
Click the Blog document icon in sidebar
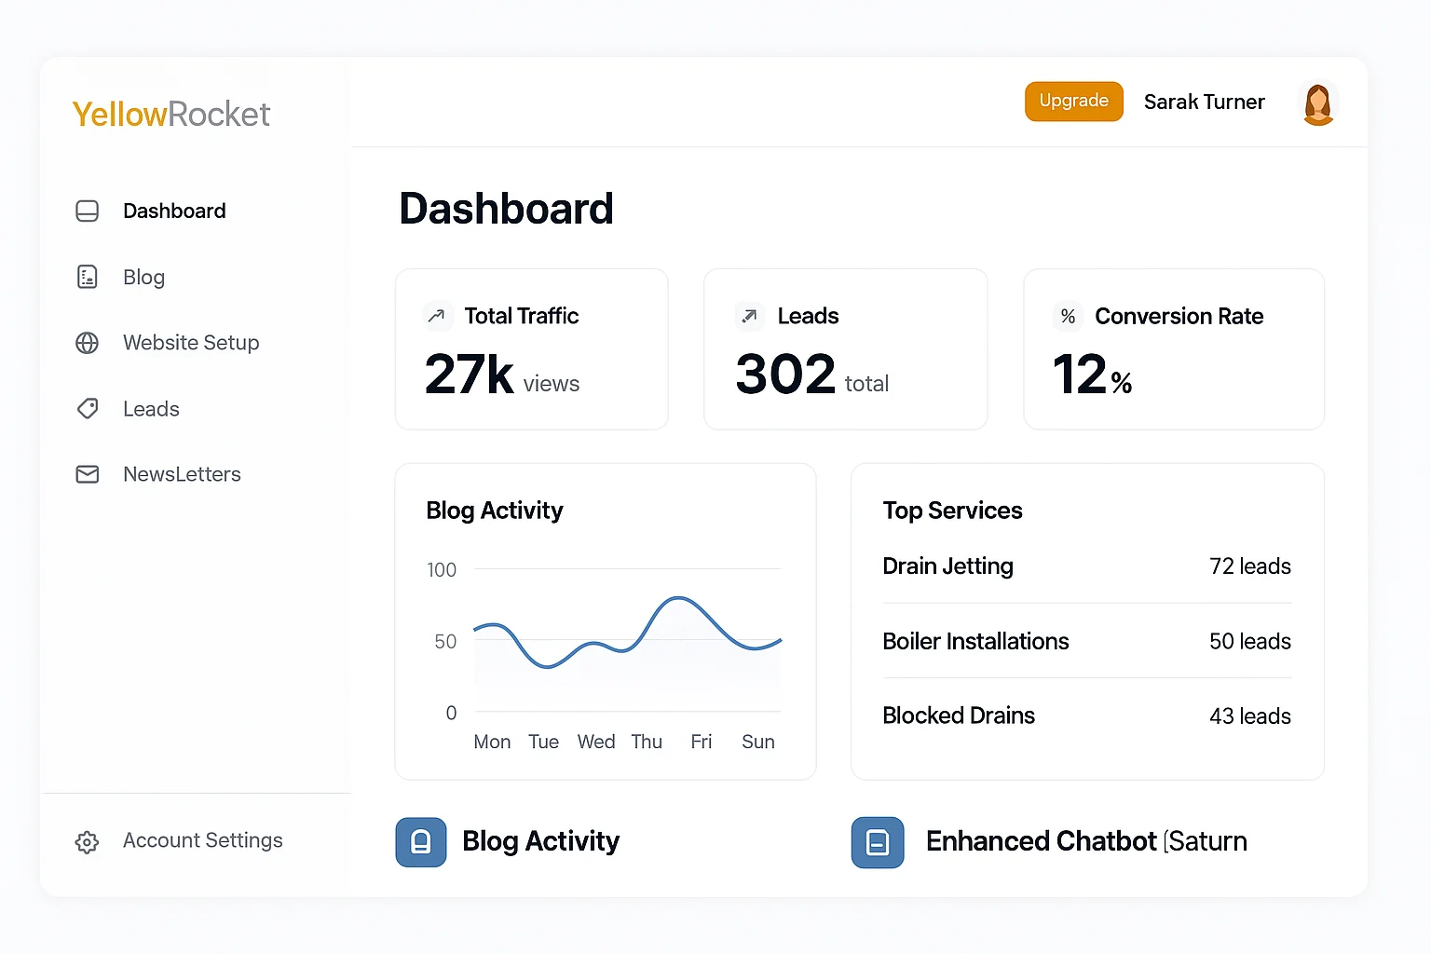87,277
